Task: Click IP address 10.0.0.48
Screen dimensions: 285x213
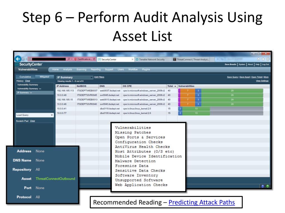Action: coord(62,95)
